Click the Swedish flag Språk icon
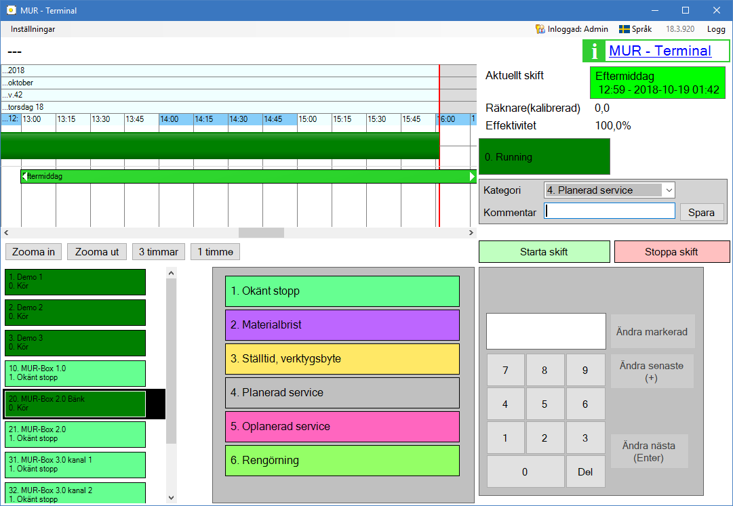Screen dimensions: 733x506 [x=624, y=29]
